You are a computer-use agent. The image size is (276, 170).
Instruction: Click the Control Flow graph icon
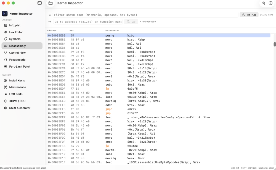pyautogui.click(x=6, y=53)
